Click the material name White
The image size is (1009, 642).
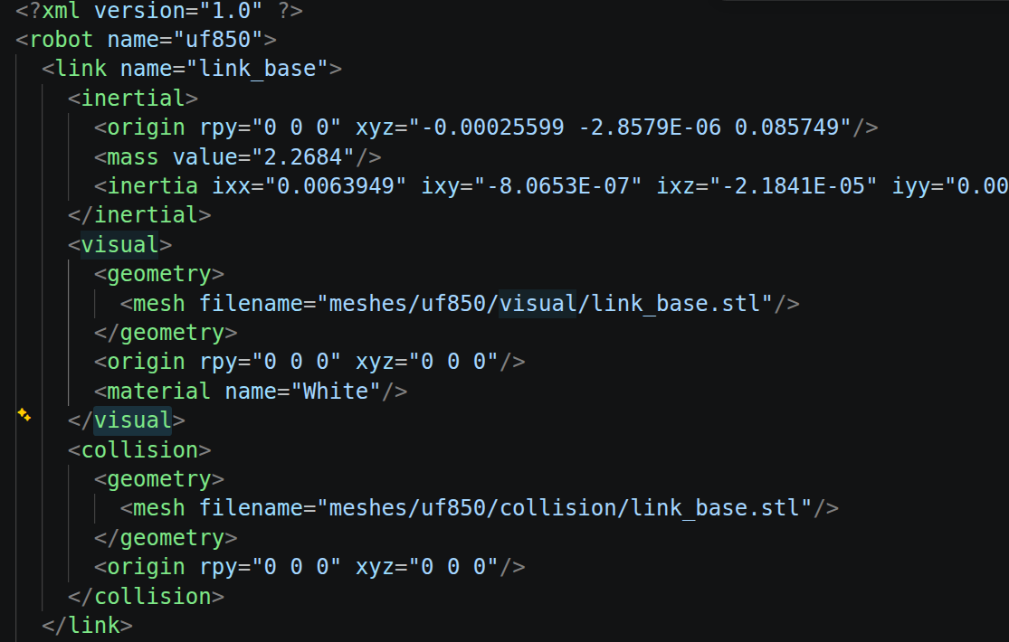pos(335,391)
